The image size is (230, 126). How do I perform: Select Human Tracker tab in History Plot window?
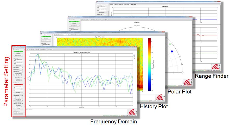pyautogui.click(x=71, y=35)
